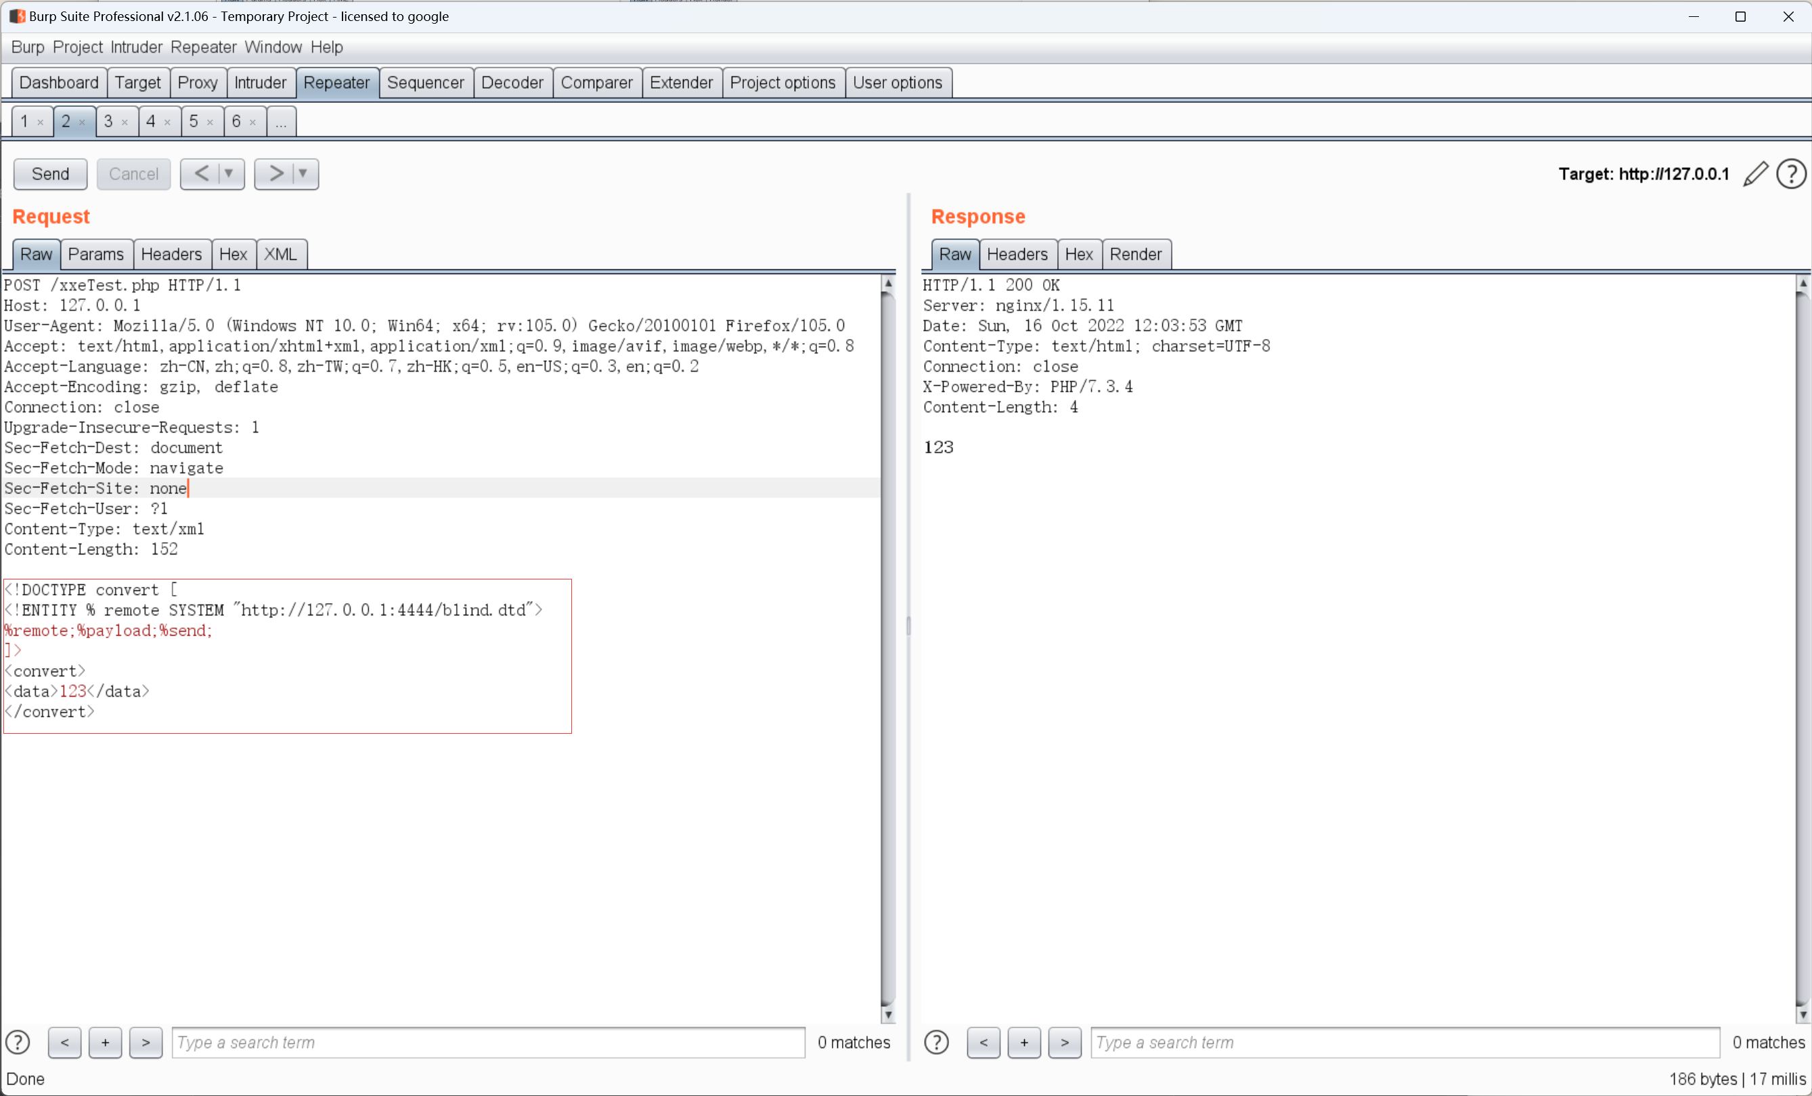Select Repeater tab 6
Image resolution: width=1812 pixels, height=1096 pixels.
coord(237,121)
